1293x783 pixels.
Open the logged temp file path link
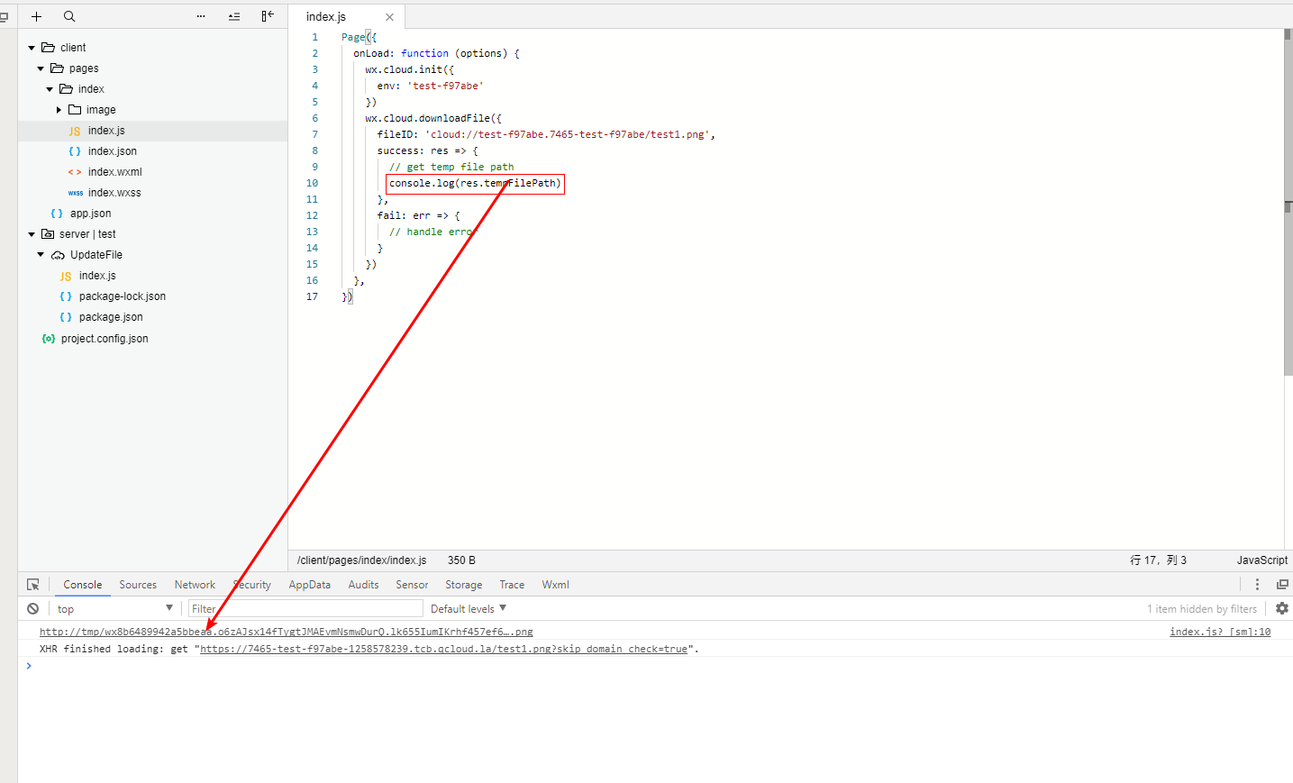click(x=286, y=633)
